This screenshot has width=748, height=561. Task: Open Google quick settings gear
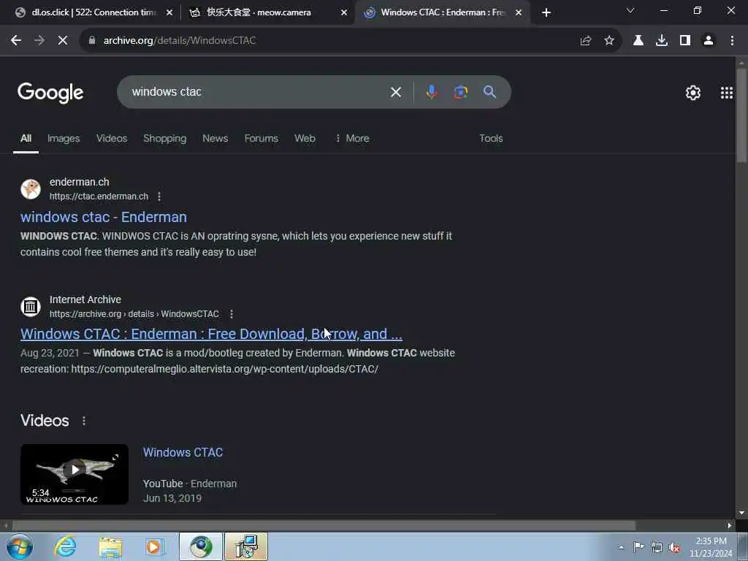692,93
